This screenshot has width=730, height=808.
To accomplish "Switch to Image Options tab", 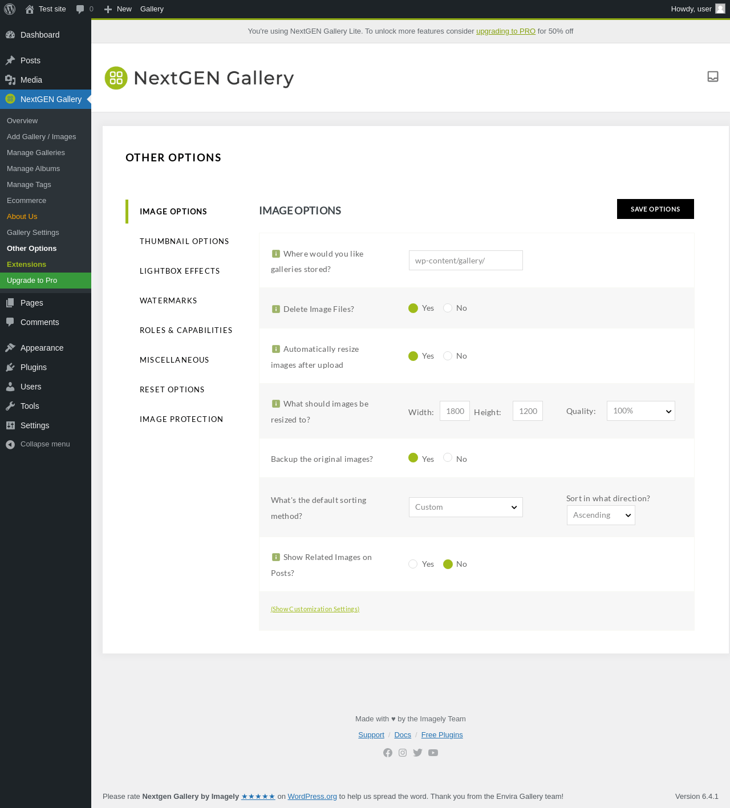I will [x=173, y=212].
